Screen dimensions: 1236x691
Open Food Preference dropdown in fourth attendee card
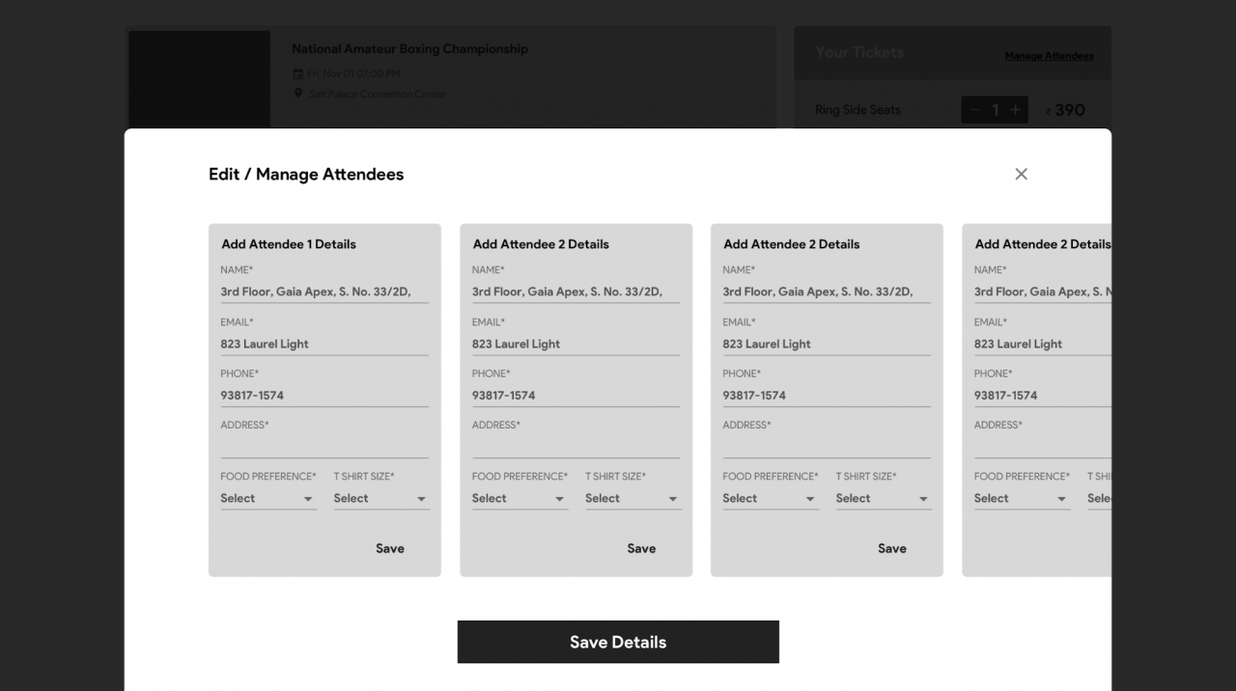(1021, 499)
